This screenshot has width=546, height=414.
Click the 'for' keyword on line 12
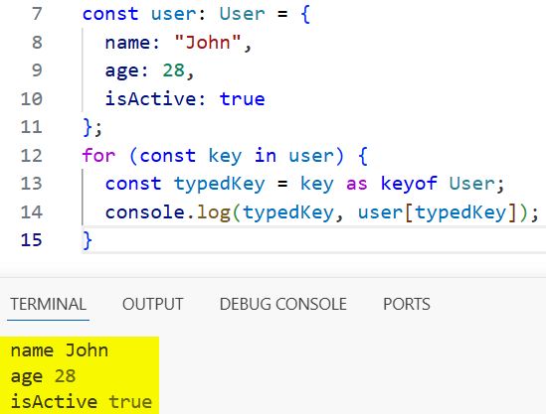click(98, 155)
